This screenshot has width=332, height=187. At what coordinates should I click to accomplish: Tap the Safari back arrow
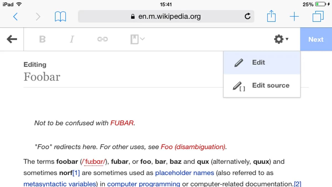tap(15, 17)
